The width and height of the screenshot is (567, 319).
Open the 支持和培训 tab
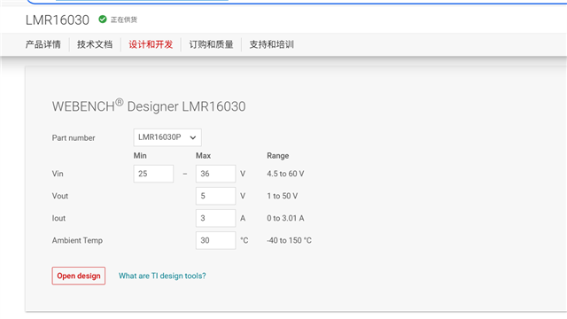pyautogui.click(x=272, y=44)
